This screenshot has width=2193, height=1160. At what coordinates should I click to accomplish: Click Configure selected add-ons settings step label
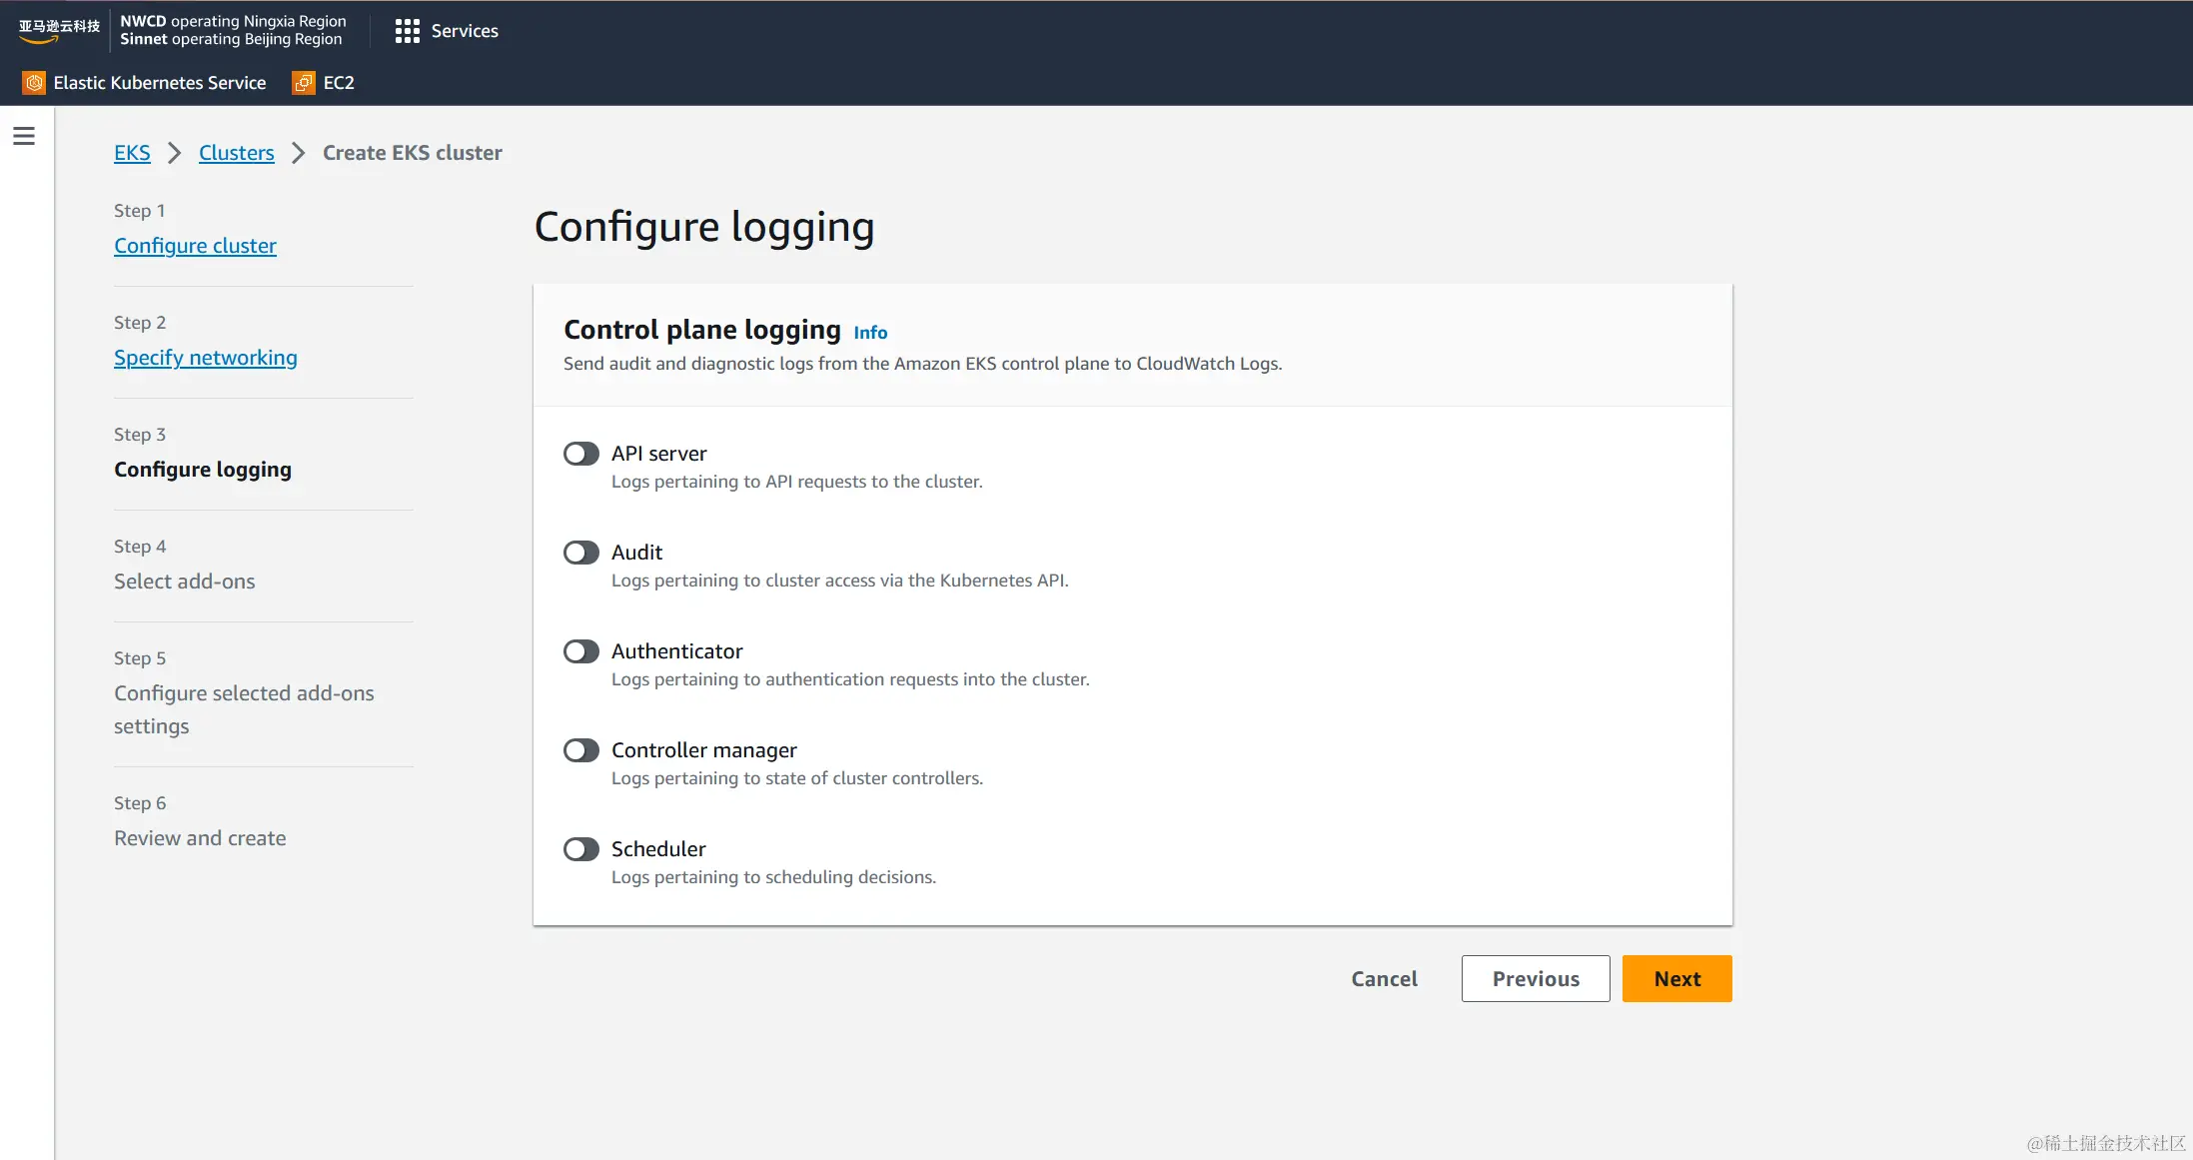pos(244,709)
